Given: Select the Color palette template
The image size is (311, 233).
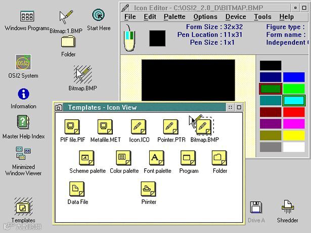Looking at the screenshot, I should (124, 158).
